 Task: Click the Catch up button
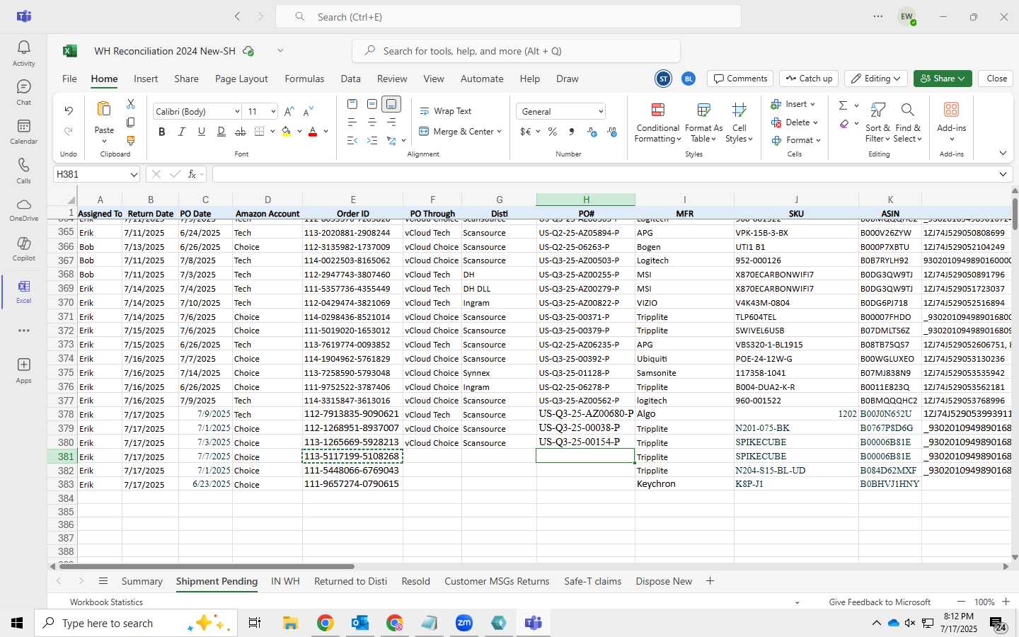(x=809, y=79)
